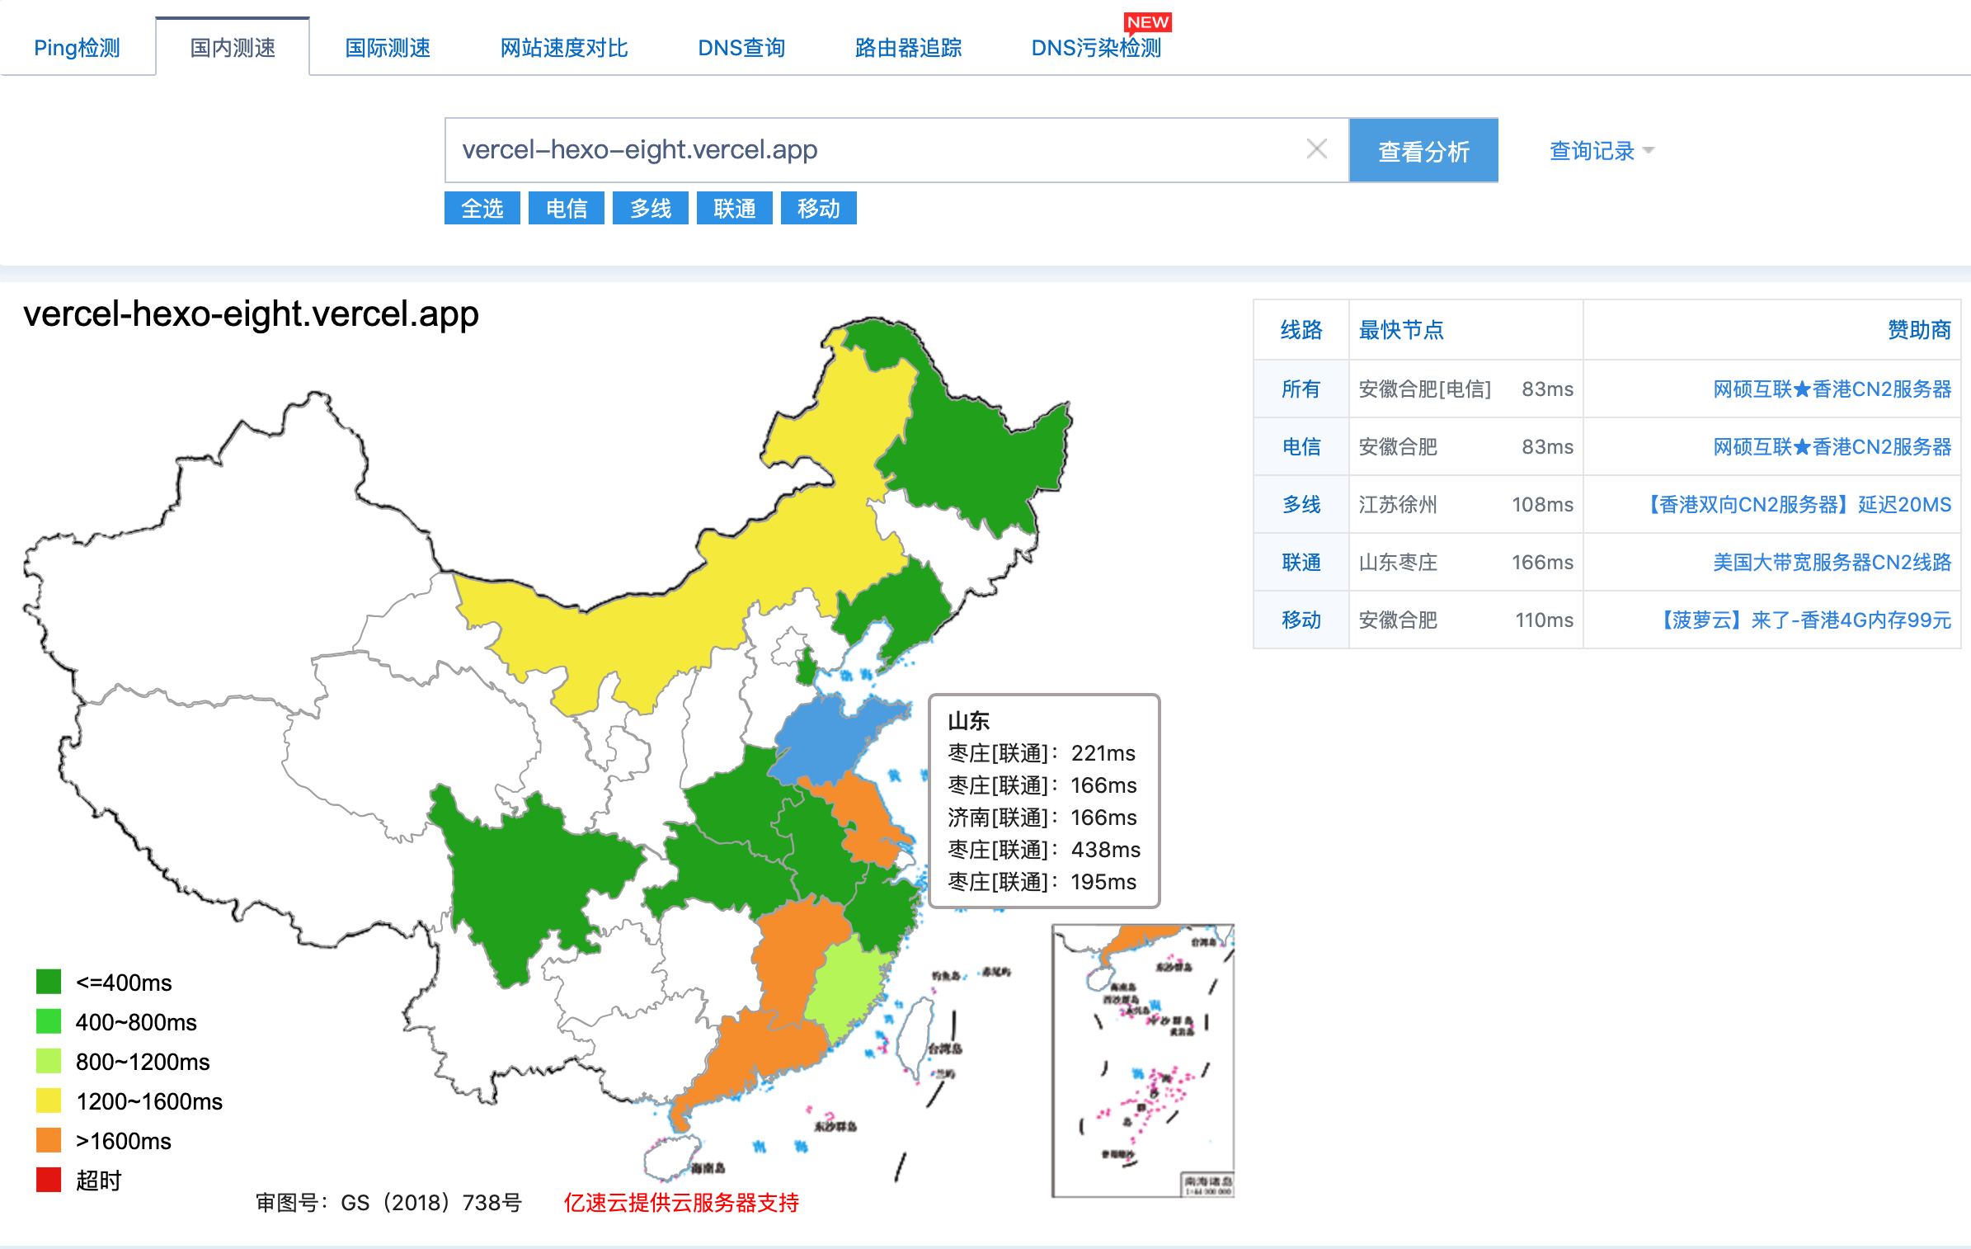The height and width of the screenshot is (1249, 1971).
Task: Click the 移动 row label in table
Action: pos(1301,620)
